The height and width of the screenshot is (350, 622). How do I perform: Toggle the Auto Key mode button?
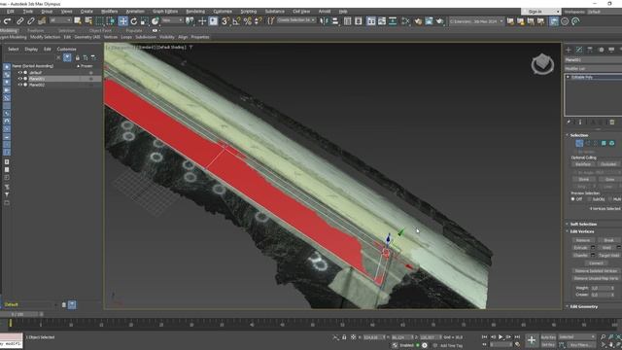548,337
